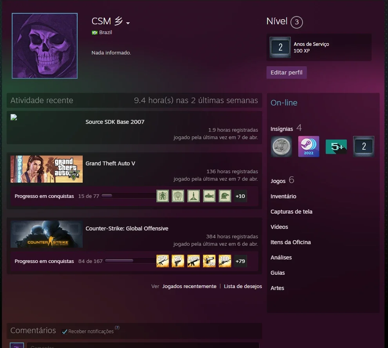Show +10 more GTA V achievements
The image size is (388, 348).
[240, 196]
